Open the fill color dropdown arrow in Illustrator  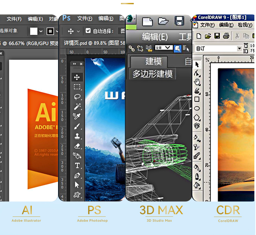point(41,31)
